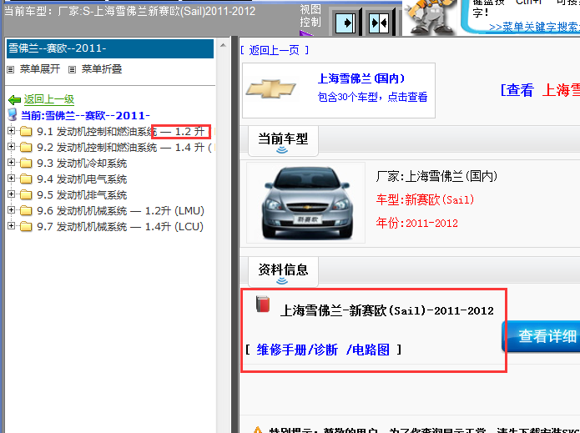Expand 9.1 发动机控制和燃油系统 1.2升 node
Screen dimensions: 580x433
pyautogui.click(x=11, y=130)
